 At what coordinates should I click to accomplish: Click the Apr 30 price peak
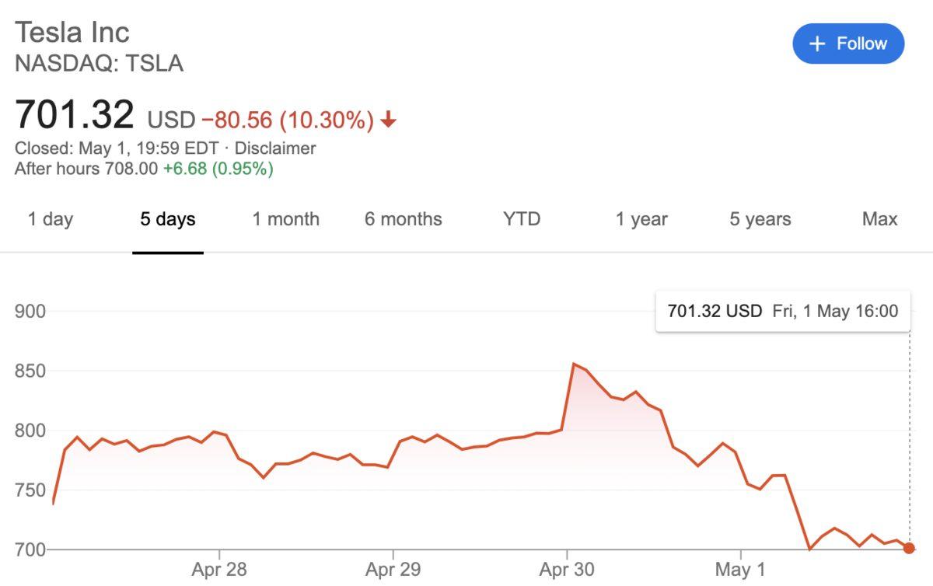pos(574,364)
